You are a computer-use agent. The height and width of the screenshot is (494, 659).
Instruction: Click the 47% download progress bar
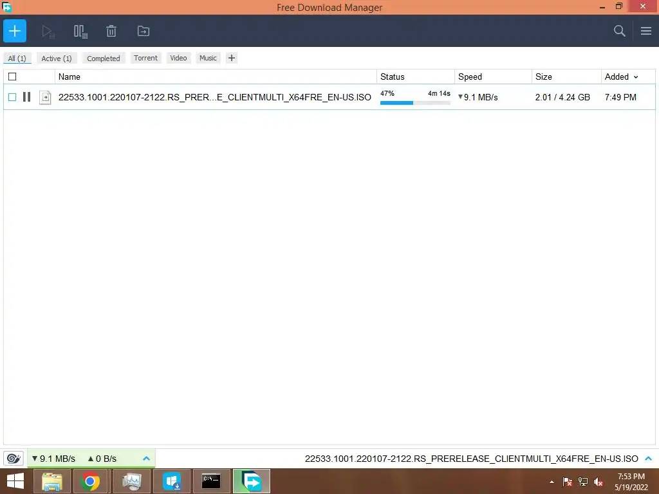click(x=415, y=103)
